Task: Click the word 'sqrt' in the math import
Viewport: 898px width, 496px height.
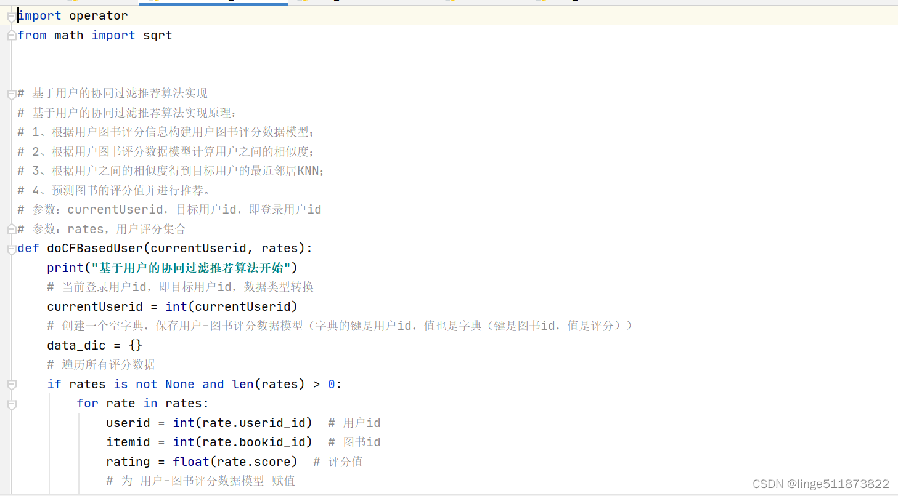Action: click(x=158, y=36)
